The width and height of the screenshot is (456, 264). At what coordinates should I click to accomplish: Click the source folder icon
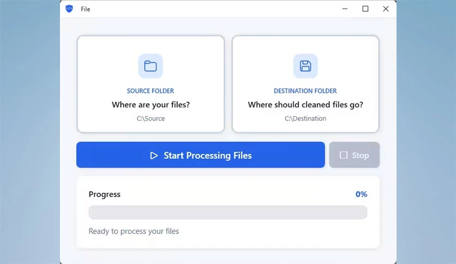151,66
